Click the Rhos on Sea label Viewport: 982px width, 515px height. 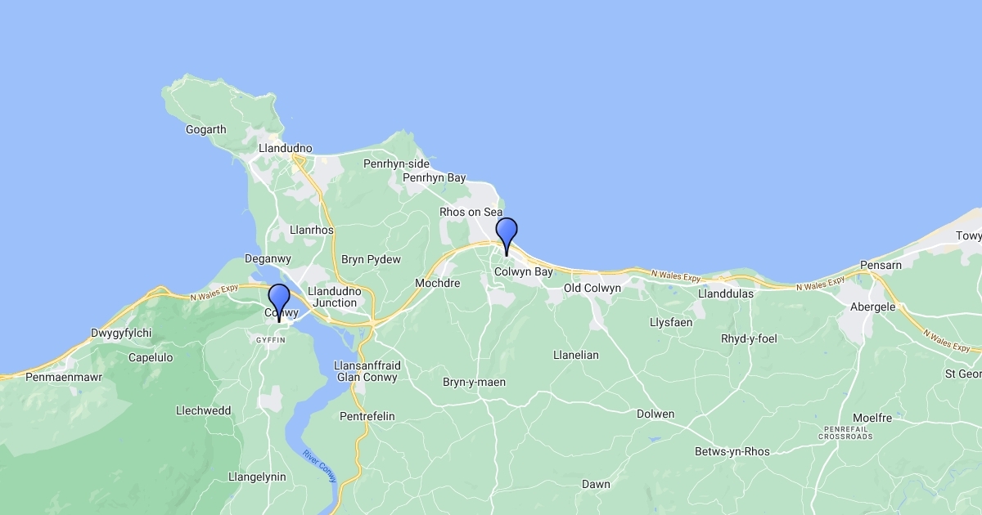pos(471,212)
